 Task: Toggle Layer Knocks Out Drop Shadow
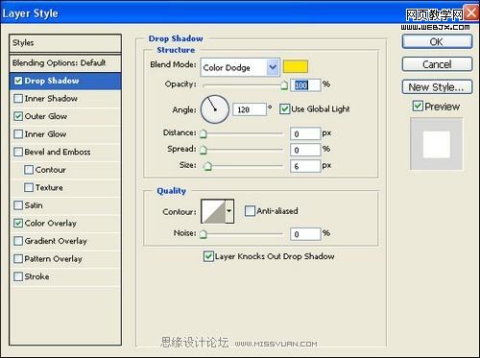(208, 256)
